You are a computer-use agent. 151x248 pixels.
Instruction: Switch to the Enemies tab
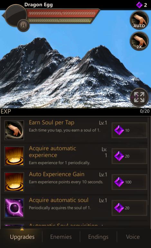61,237
